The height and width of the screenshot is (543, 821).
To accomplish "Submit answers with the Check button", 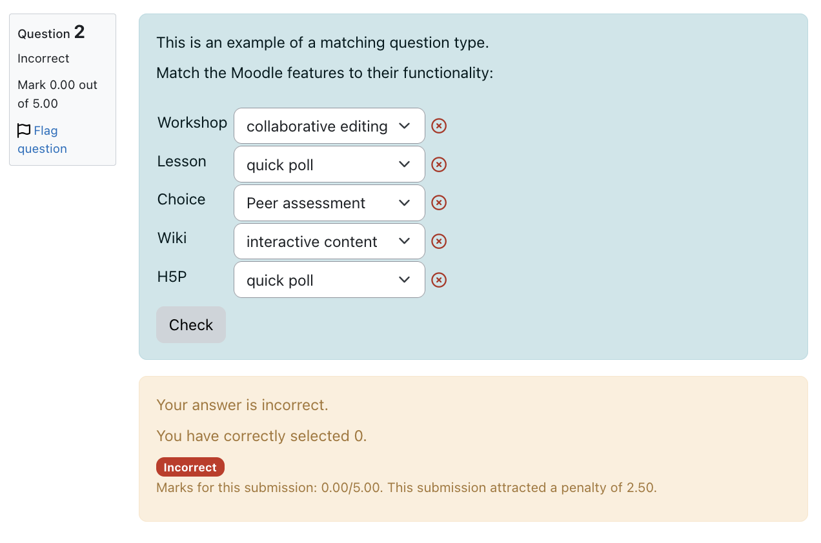I will 191,325.
